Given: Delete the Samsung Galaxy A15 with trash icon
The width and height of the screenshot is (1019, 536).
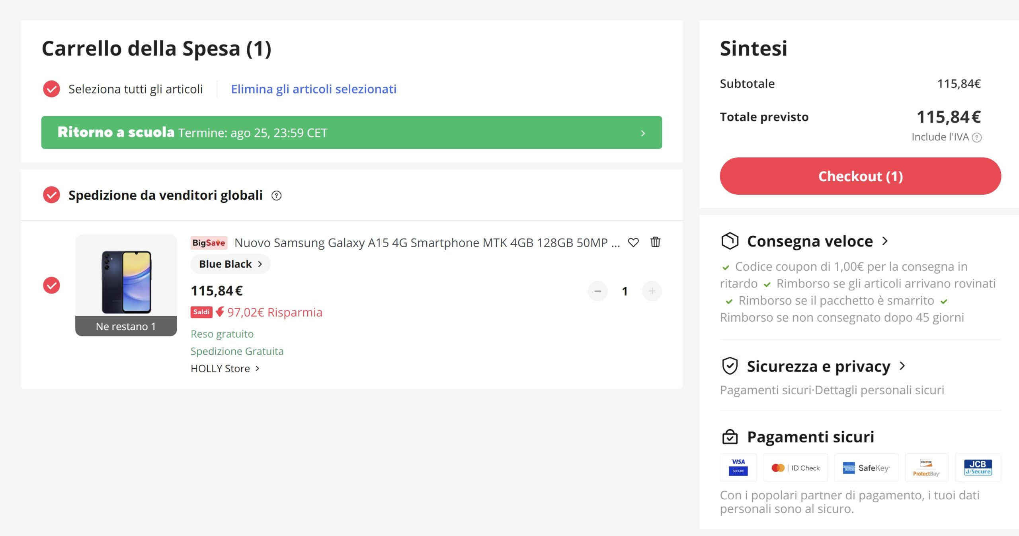Looking at the screenshot, I should tap(655, 242).
